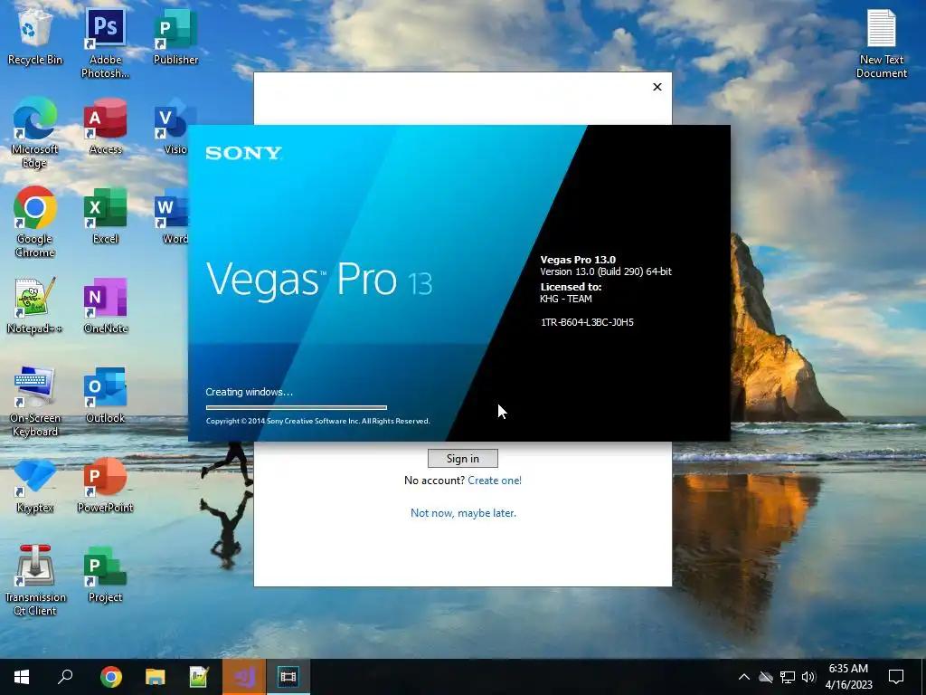Open the Windows Start menu
This screenshot has height=695, width=926.
(22, 677)
